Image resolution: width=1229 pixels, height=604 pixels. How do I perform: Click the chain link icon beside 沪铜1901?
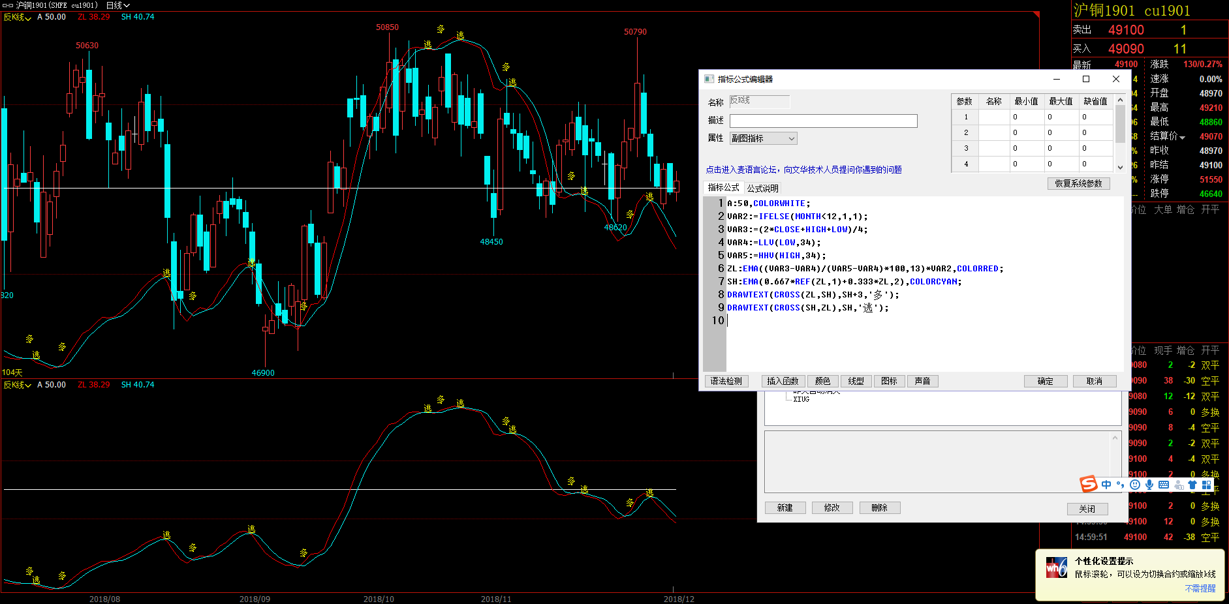pos(8,5)
